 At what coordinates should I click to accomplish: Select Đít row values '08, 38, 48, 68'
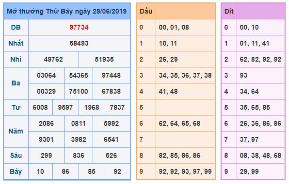tap(260, 156)
